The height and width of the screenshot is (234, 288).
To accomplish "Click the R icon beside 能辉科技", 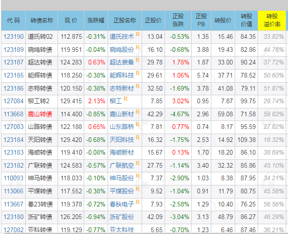I will (137, 73).
